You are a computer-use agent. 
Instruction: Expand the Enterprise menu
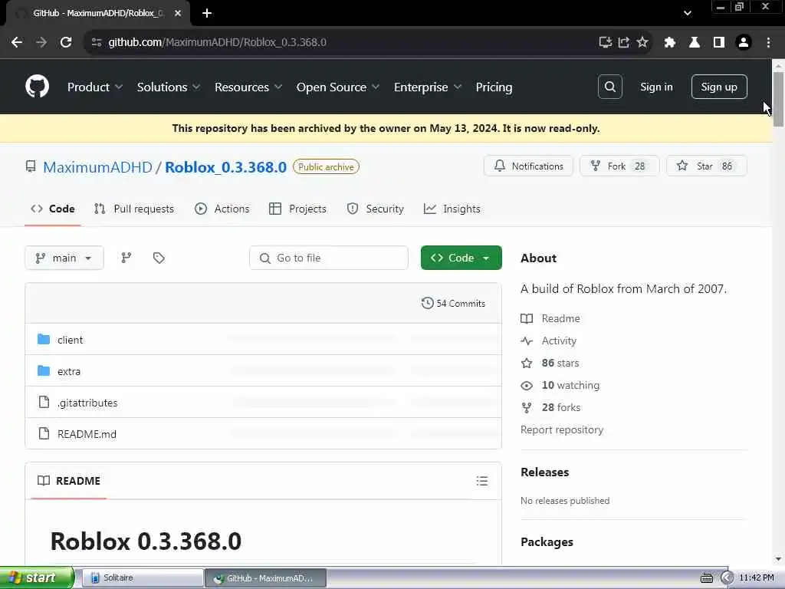[428, 87]
